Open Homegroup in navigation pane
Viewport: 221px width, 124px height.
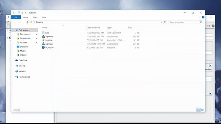(x=24, y=77)
